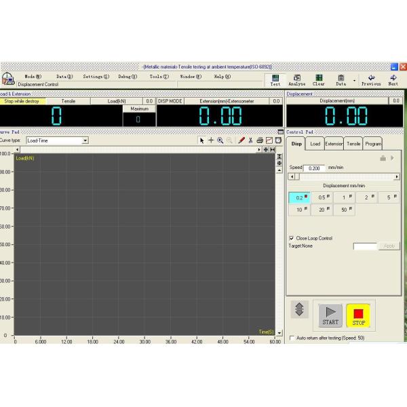Click the scissors icon on curve toolbar
407x407 pixels.
250,140
